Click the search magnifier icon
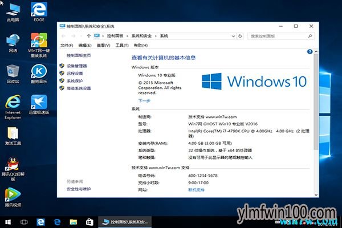This screenshot has height=228, width=342. point(310,36)
